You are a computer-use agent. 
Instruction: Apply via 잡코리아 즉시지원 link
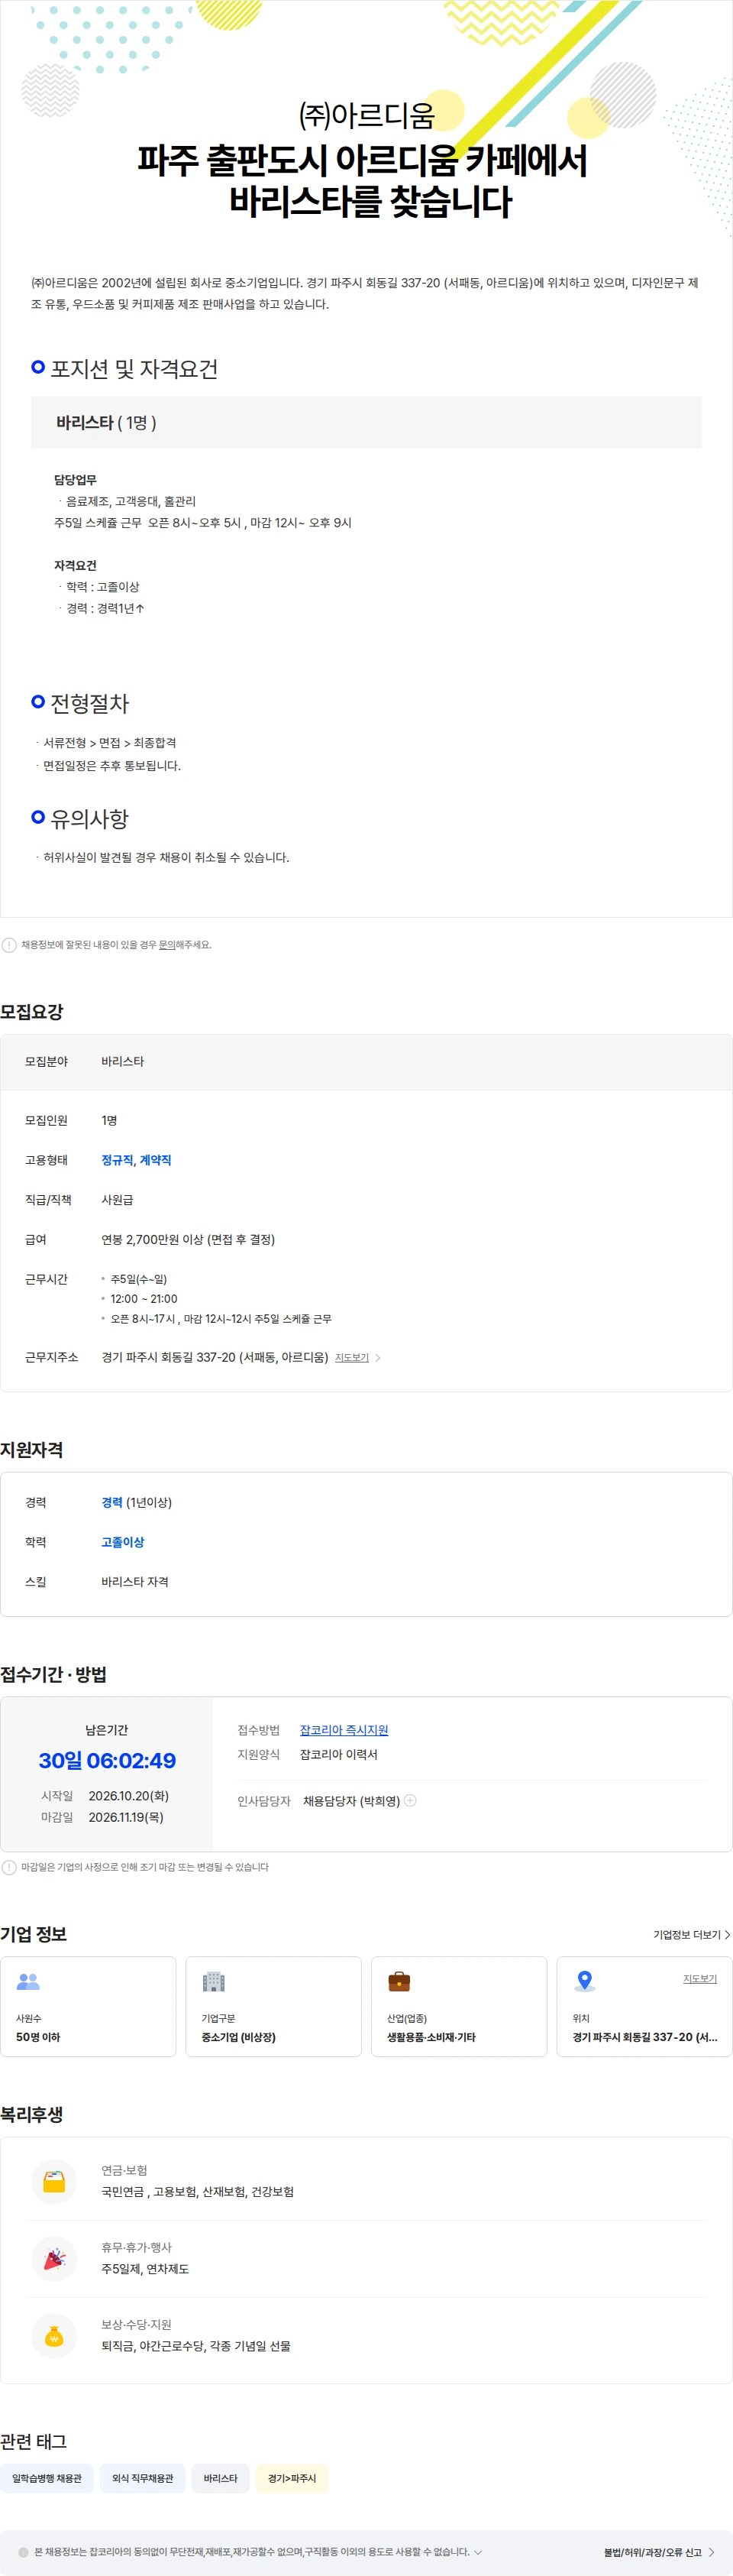click(344, 1730)
